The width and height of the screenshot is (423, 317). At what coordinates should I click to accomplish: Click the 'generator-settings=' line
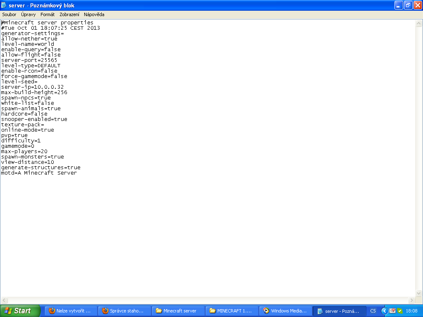tap(32, 33)
